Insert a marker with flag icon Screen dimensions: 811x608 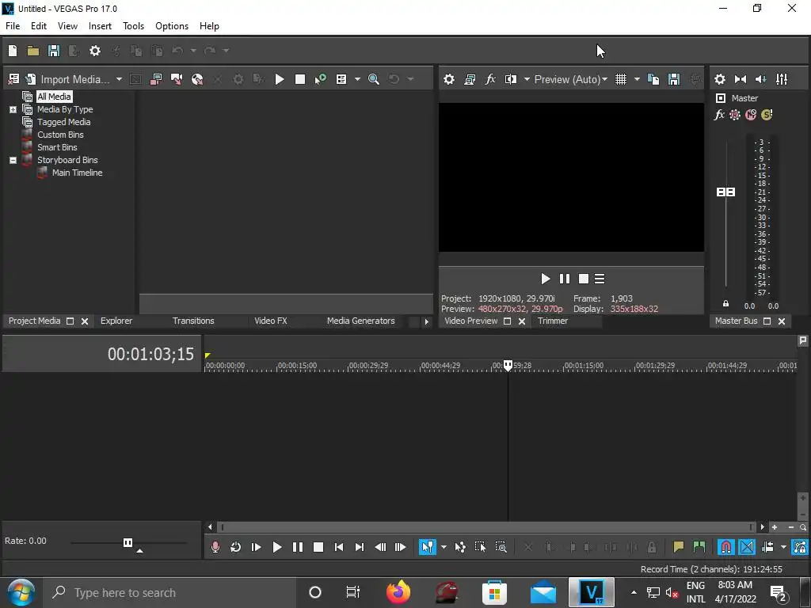click(x=678, y=547)
